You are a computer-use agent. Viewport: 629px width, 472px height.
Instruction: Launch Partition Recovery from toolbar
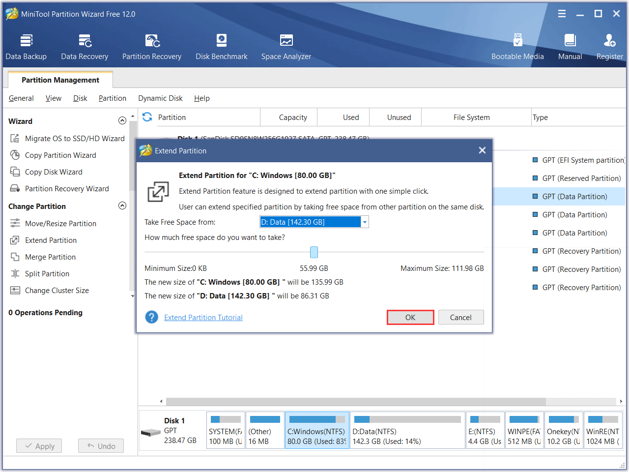coord(152,47)
